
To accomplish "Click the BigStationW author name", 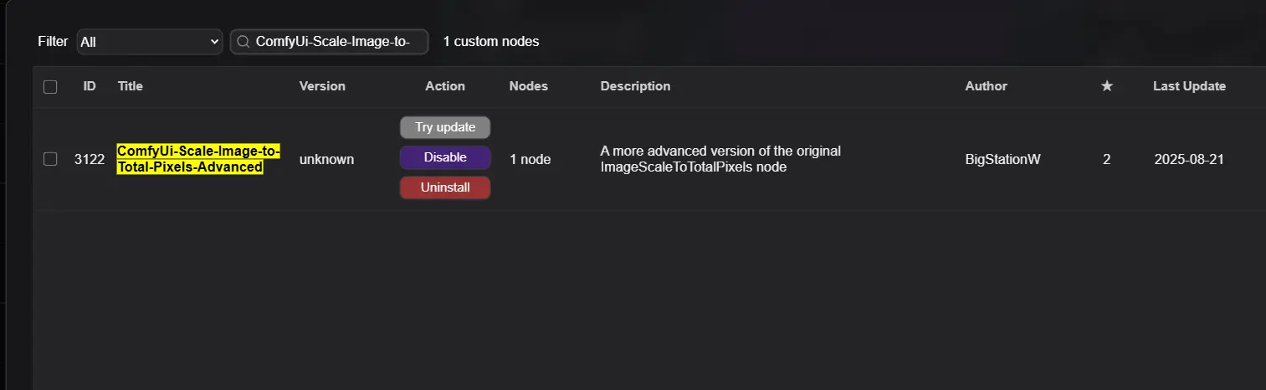I will [1002, 159].
